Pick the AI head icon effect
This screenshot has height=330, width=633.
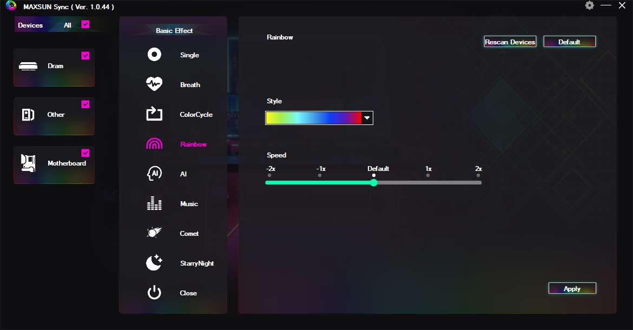pyautogui.click(x=154, y=174)
